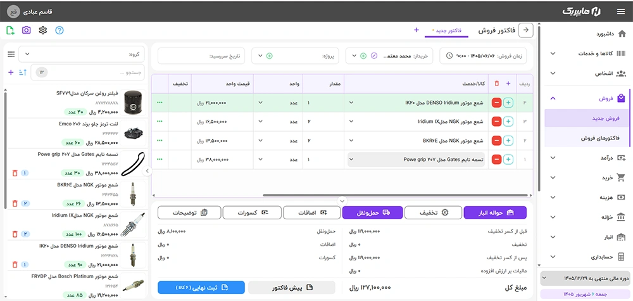Click ثبت نهایی button
The height and width of the screenshot is (301, 633).
coord(201,288)
